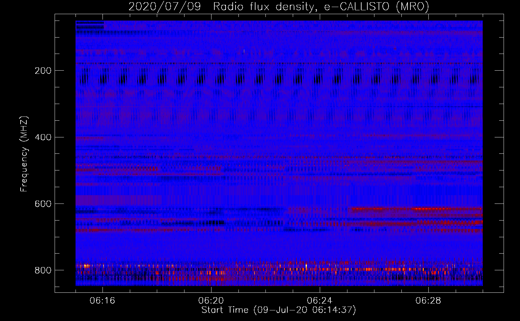The width and height of the screenshot is (520, 321).
Task: Click the plot title "2020/07/09 Radio flux density, e-CALLISTO (MRO)"
Action: click(x=279, y=6)
